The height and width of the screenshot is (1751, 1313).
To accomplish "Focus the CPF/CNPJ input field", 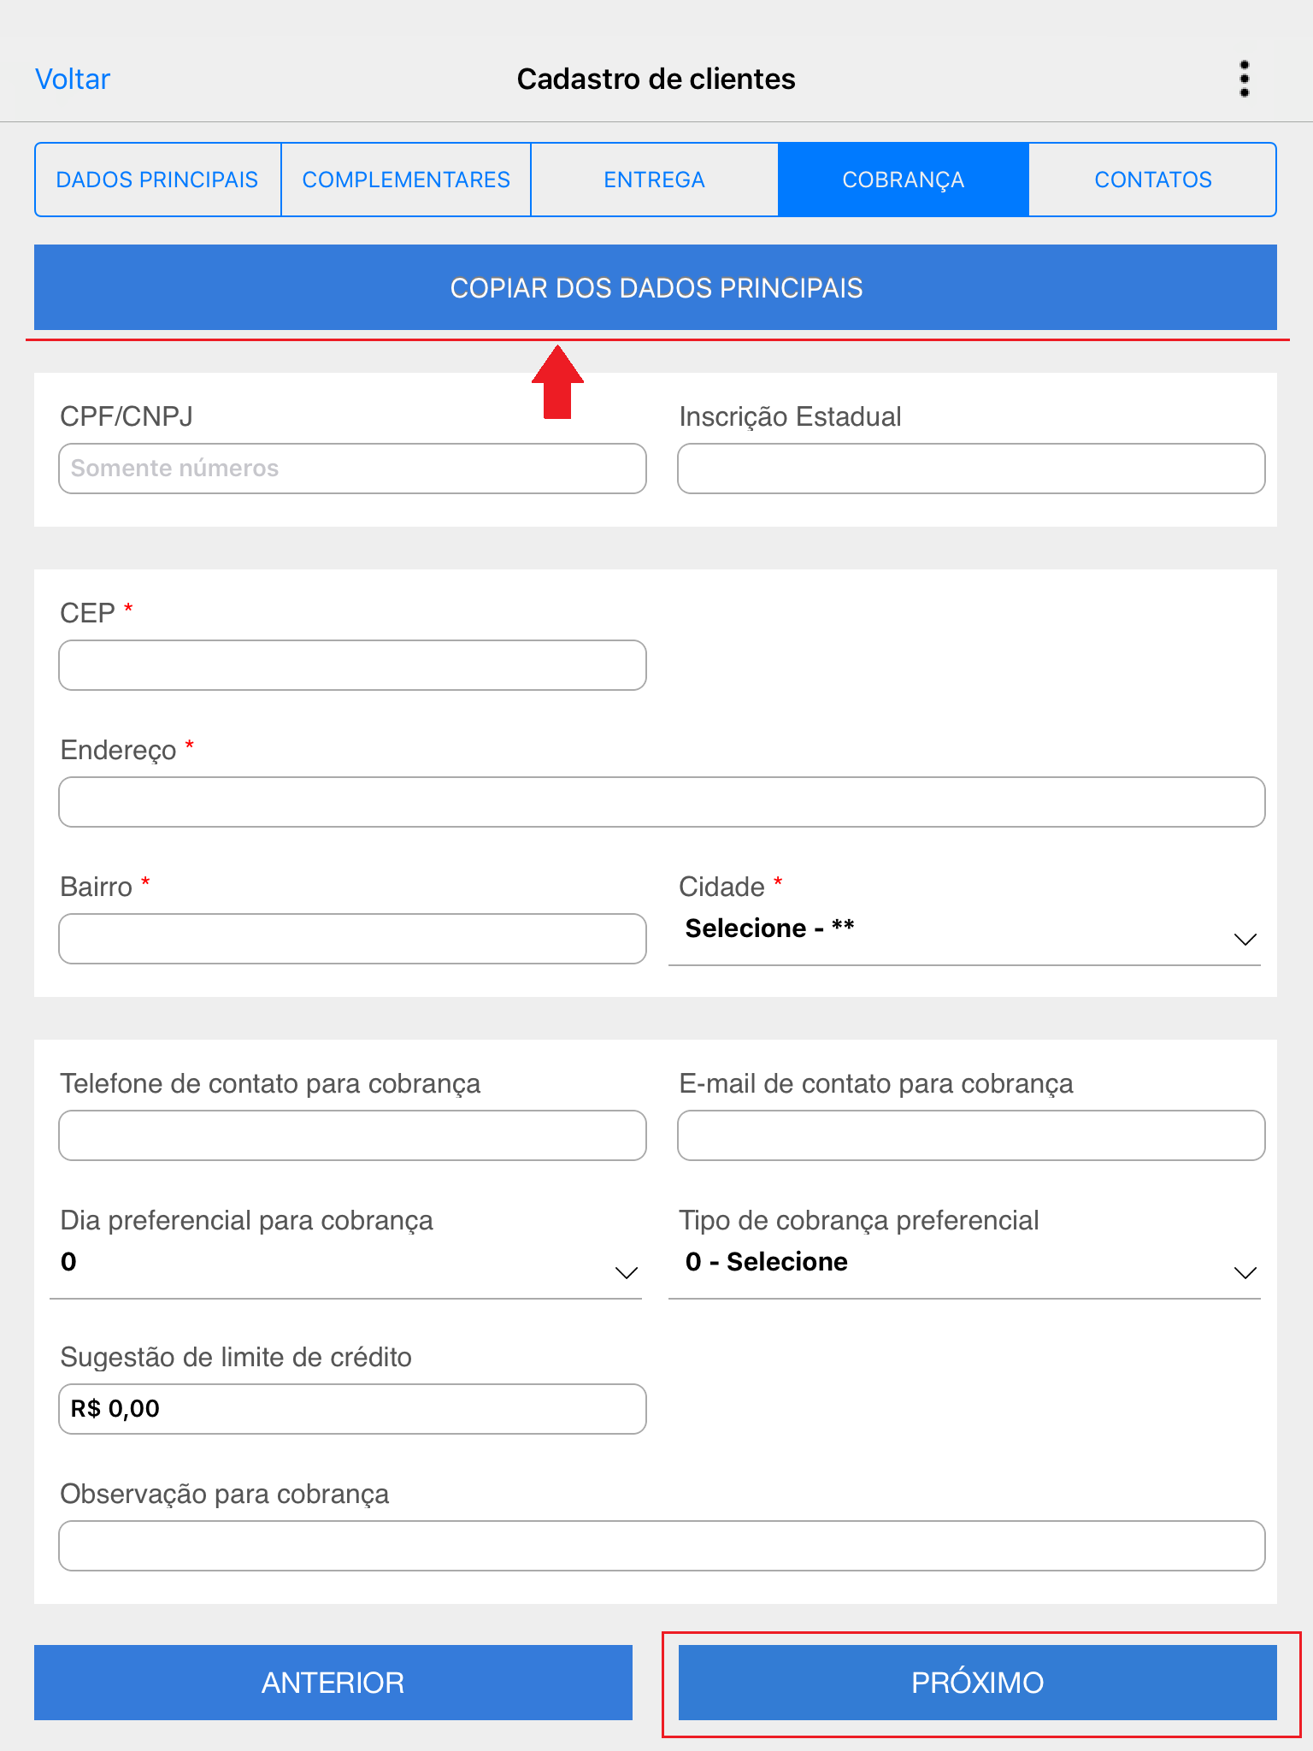I will (352, 469).
